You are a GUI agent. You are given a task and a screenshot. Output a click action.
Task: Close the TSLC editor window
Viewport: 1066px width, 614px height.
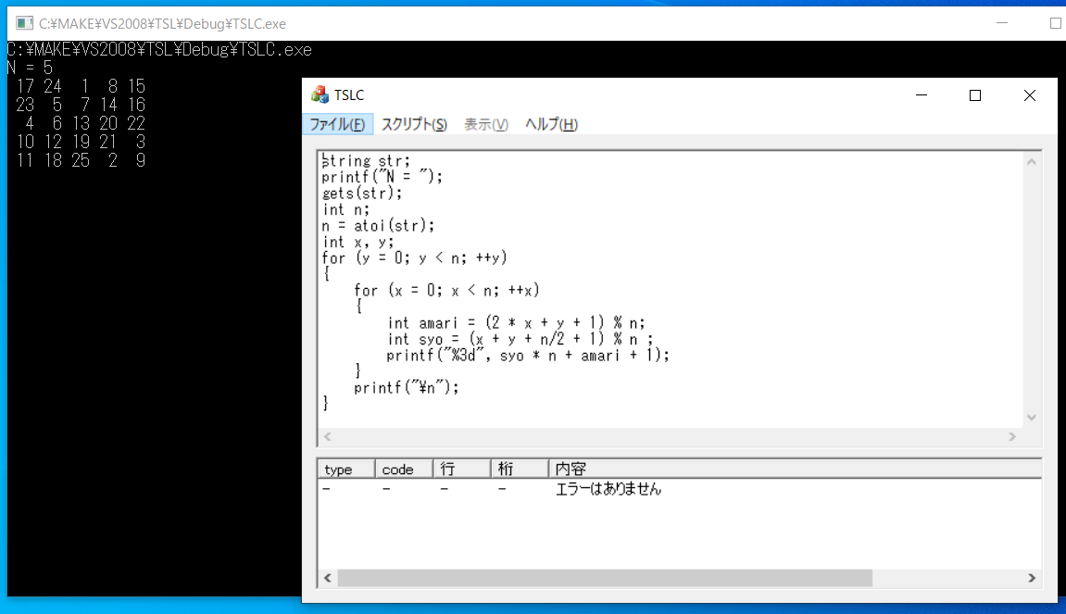click(1029, 95)
